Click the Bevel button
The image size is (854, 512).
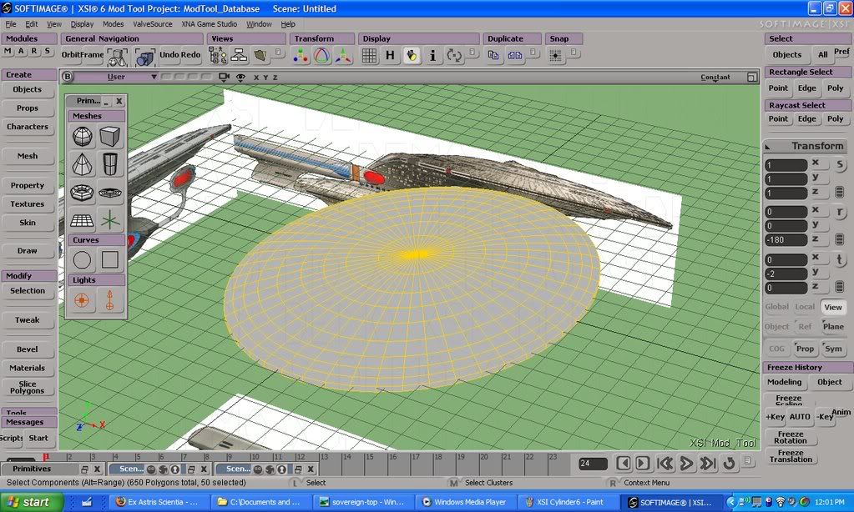coord(28,349)
